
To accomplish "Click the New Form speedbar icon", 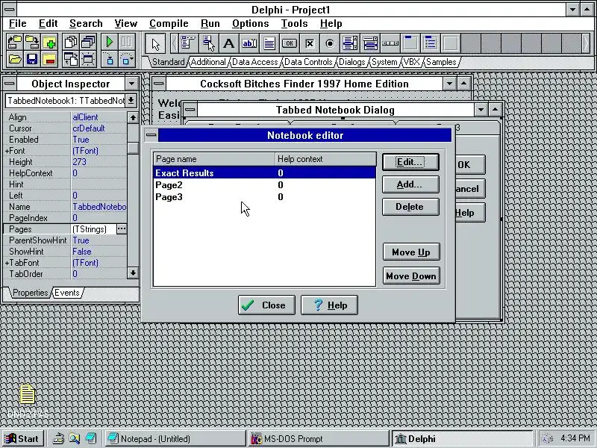I will click(x=88, y=60).
